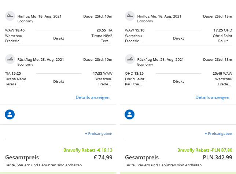Screen dimensions: 236x174
Task: Click the Direkt label on the Tirana Hinflug
Action: pyautogui.click(x=59, y=38)
